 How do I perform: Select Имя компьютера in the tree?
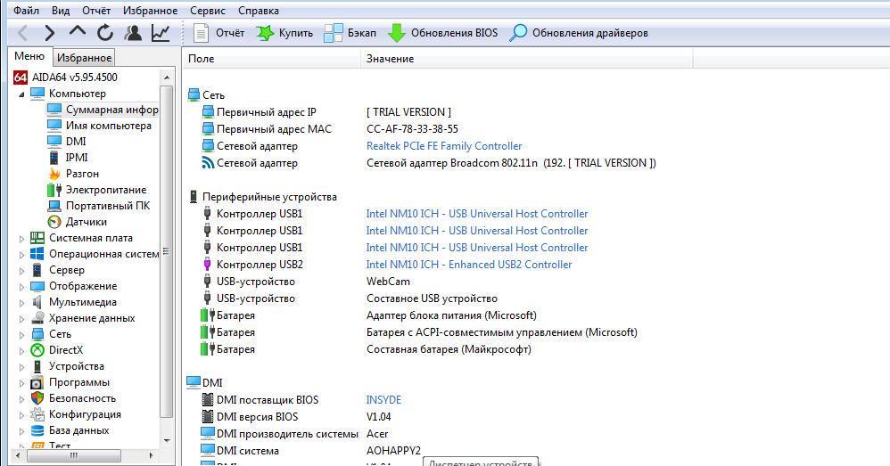pos(109,126)
